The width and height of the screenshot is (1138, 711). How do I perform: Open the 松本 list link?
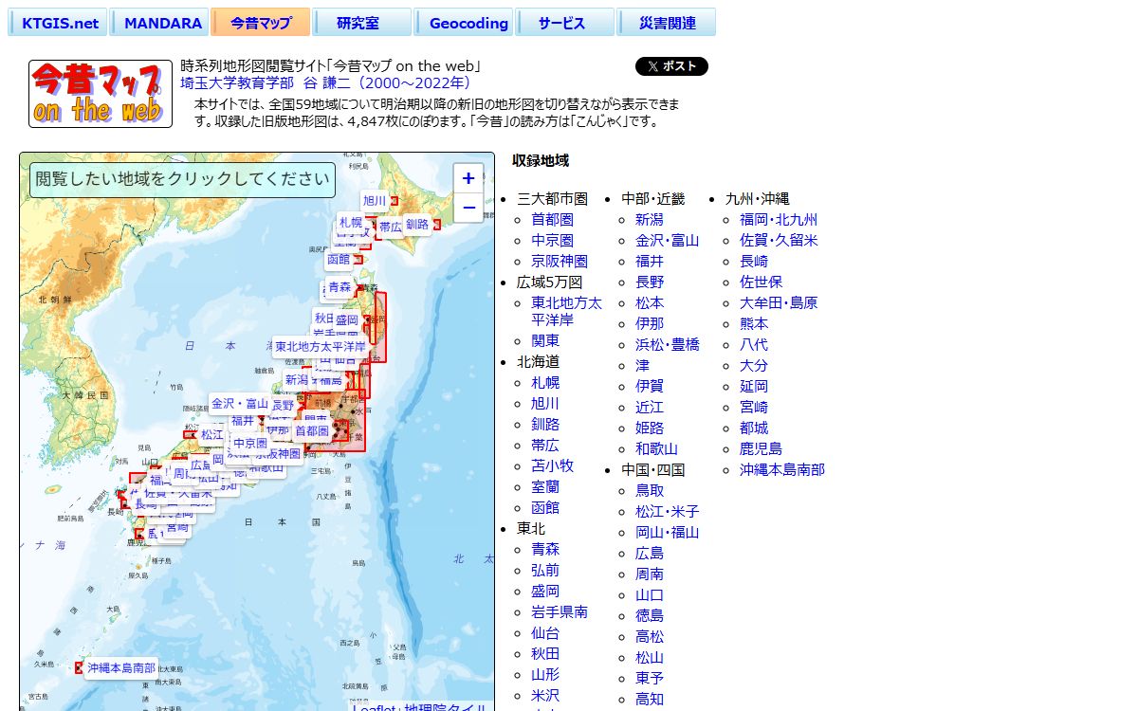tap(650, 302)
